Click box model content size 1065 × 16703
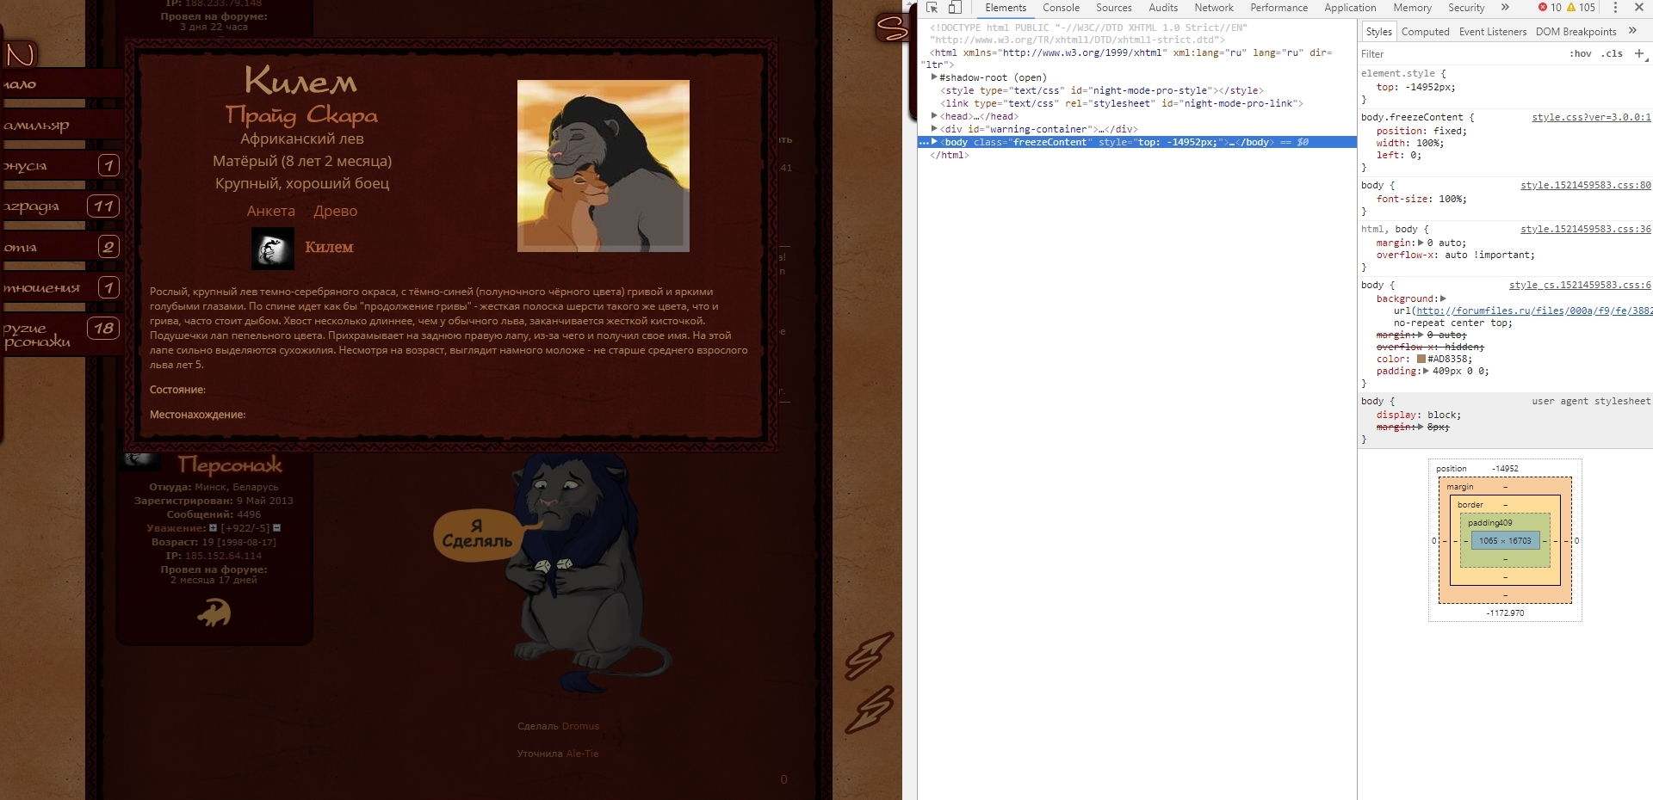1653x800 pixels. pos(1505,541)
